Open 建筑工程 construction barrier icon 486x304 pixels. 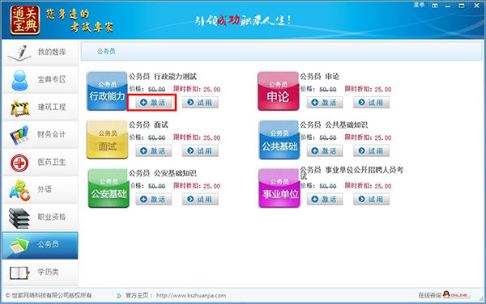click(19, 108)
